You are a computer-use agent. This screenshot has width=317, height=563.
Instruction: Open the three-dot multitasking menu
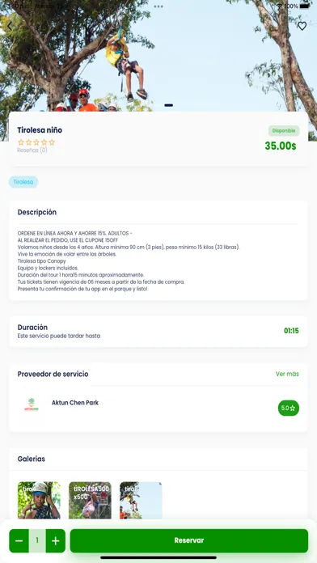158,6
